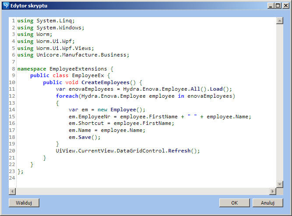The height and width of the screenshot is (216, 292).
Task: Click the using System.Linq statement
Action: (46, 21)
